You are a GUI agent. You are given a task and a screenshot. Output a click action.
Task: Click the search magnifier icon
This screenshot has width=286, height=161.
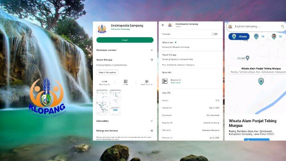pos(283,27)
